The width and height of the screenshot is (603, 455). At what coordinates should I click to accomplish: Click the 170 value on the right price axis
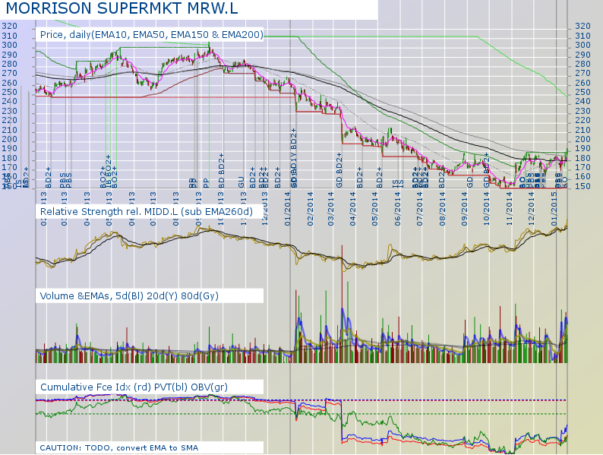[x=582, y=167]
